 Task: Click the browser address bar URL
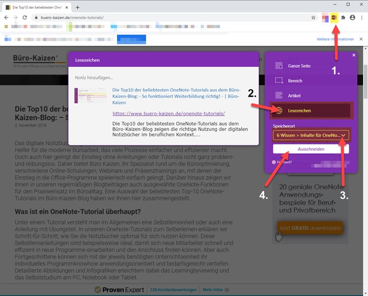[x=72, y=17]
